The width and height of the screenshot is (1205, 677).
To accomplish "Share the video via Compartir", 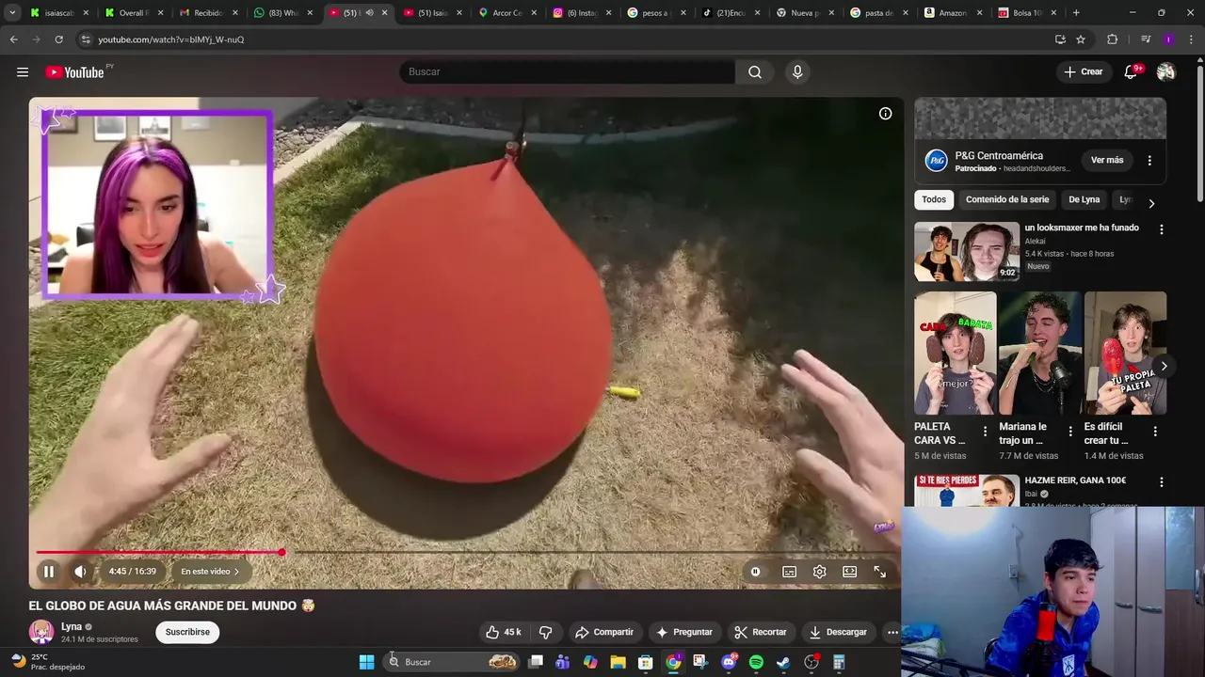I will point(604,632).
